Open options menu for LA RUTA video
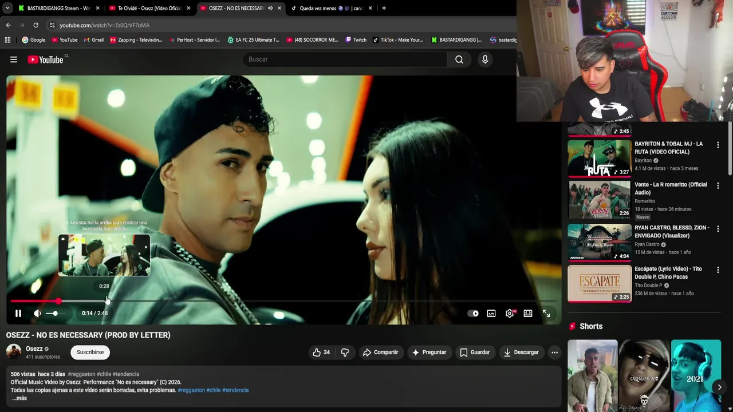Viewport: 733px width, 412px height. coord(718,145)
